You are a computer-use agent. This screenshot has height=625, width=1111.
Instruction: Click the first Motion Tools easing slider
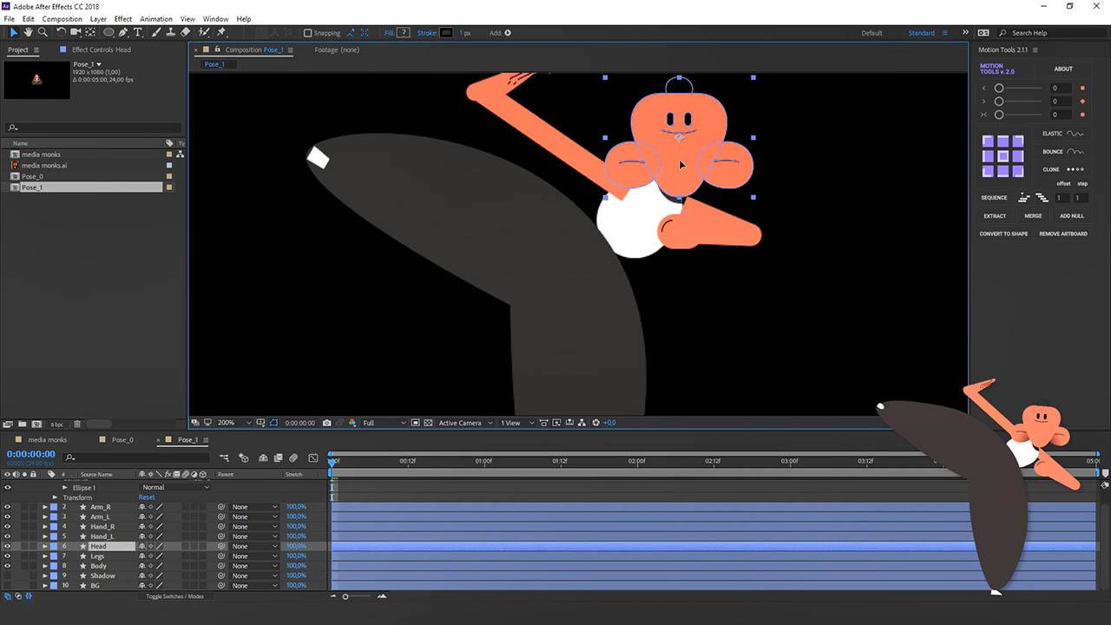(x=1017, y=89)
